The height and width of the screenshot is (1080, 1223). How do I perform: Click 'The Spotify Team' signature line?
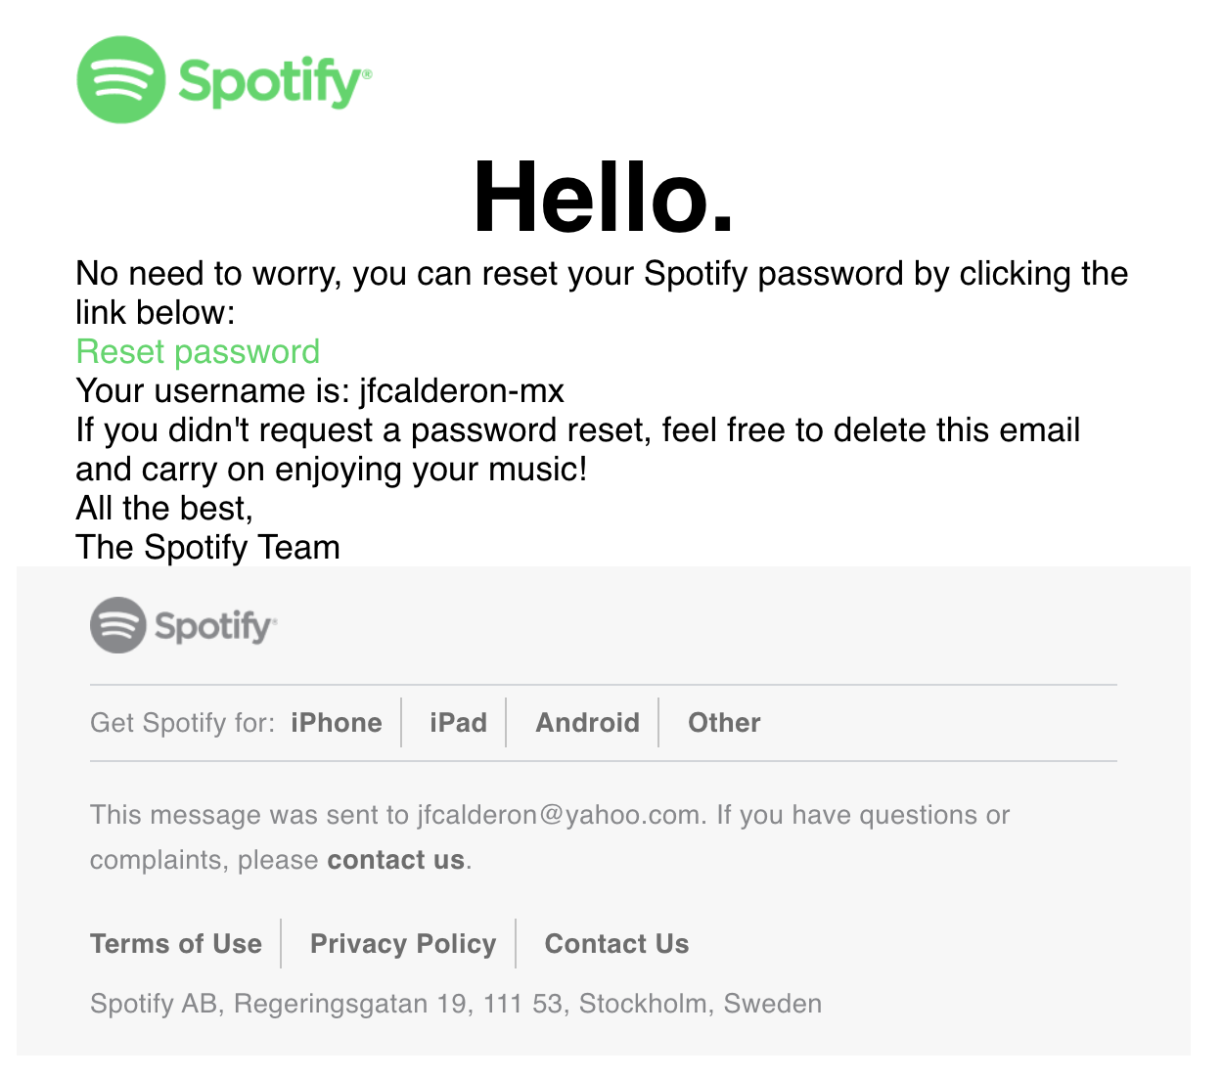(207, 548)
